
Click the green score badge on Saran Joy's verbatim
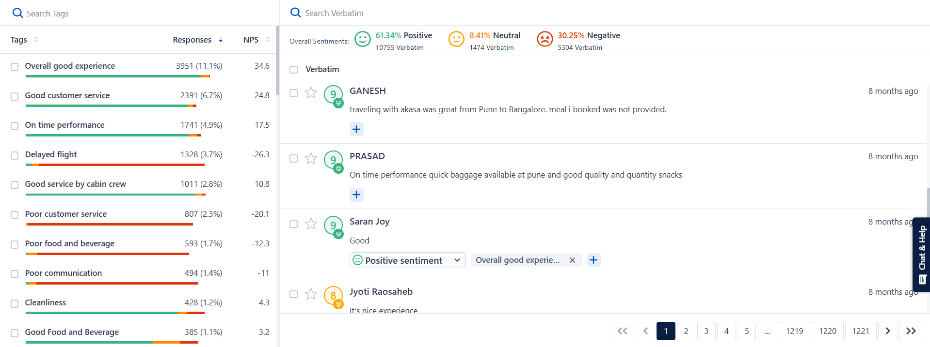333,224
